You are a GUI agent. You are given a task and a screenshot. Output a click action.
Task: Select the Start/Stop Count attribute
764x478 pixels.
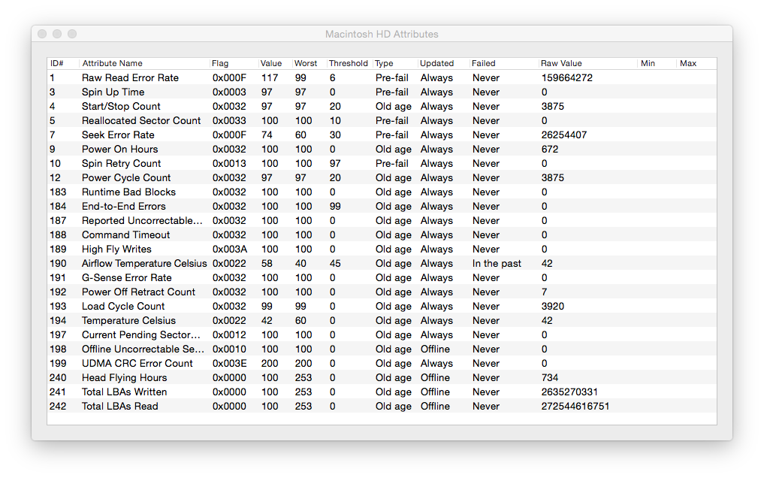[382, 106]
